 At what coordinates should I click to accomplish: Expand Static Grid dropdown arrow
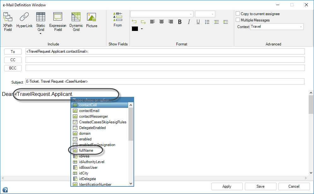click(41, 34)
